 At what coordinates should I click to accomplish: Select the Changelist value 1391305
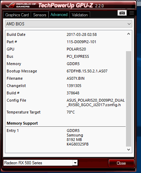click(x=74, y=86)
